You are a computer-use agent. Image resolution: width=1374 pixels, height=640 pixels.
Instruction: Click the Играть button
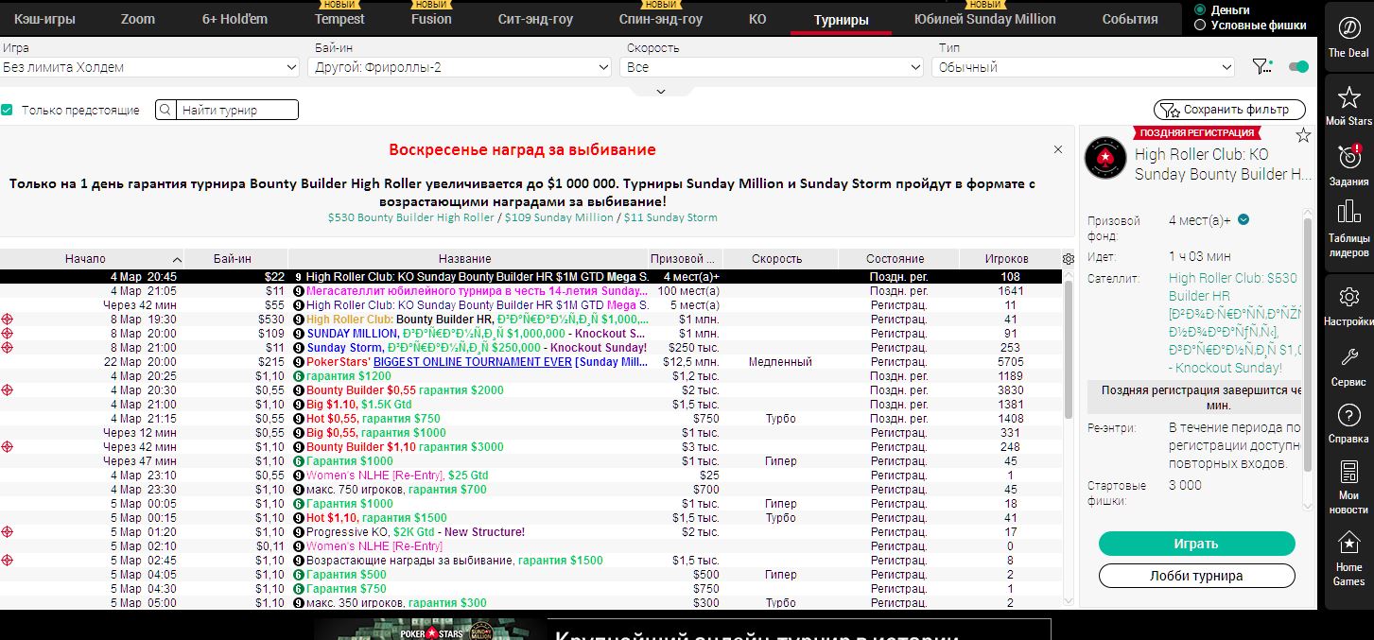[x=1196, y=544]
